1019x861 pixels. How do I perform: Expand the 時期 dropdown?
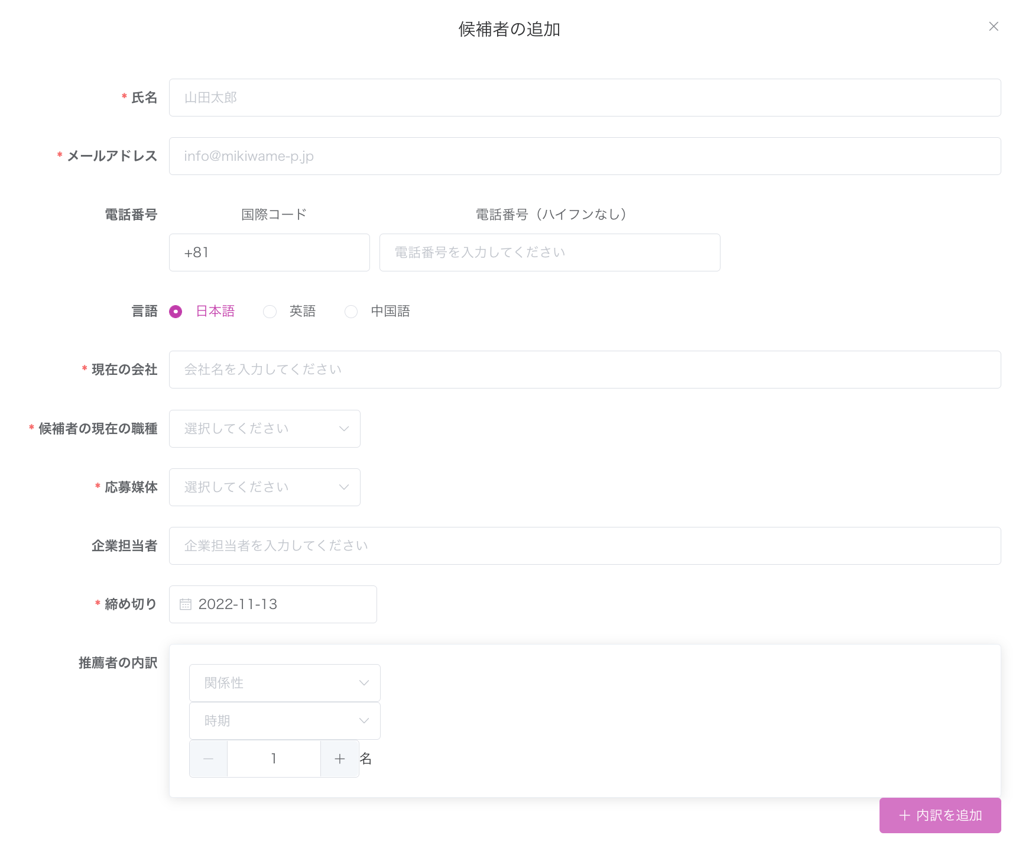(x=284, y=721)
